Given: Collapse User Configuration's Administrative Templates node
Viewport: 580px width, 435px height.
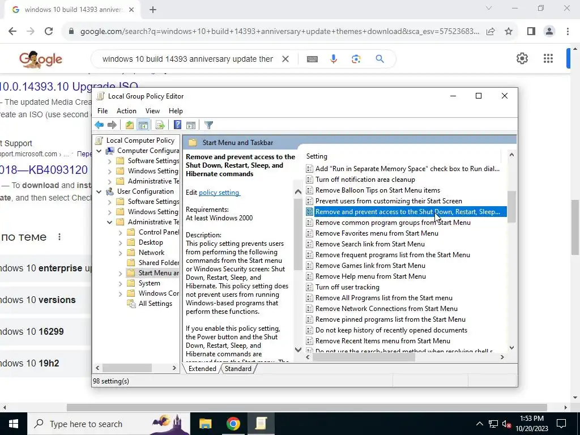Looking at the screenshot, I should click(x=109, y=222).
